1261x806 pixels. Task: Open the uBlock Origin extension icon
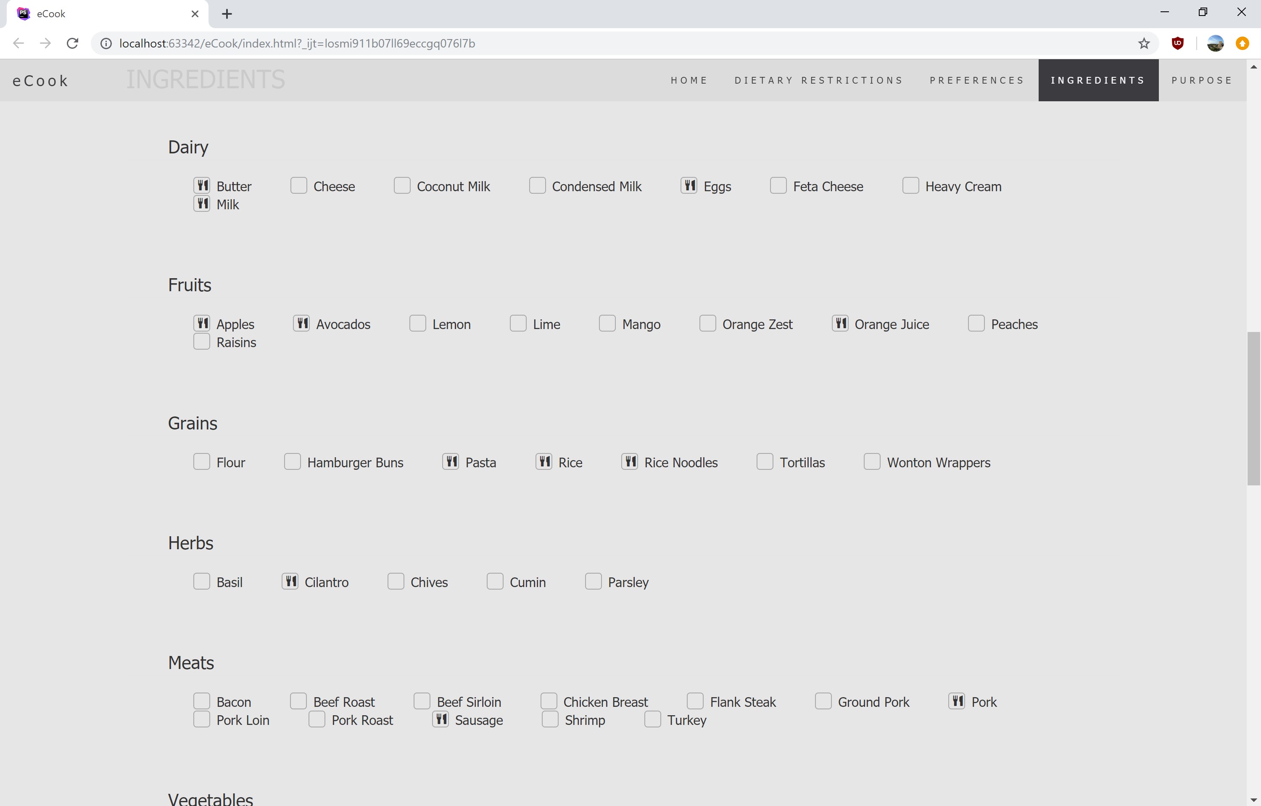click(x=1178, y=43)
